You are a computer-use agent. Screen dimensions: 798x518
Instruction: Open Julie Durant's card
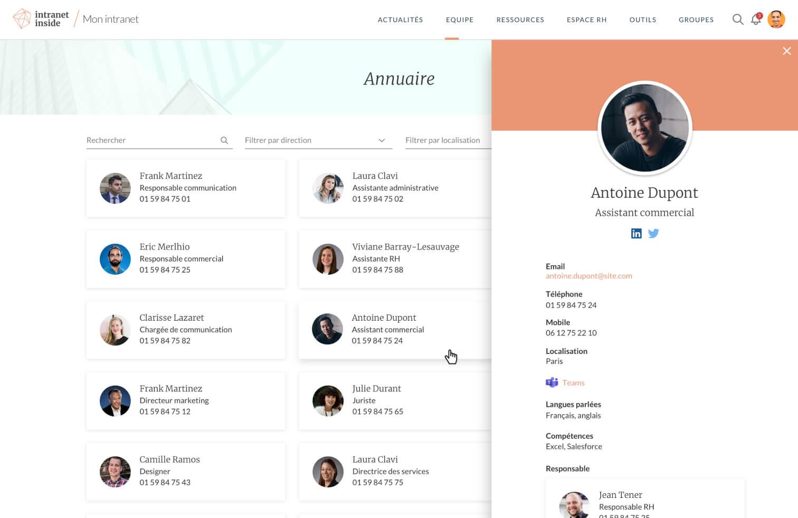[x=395, y=400]
